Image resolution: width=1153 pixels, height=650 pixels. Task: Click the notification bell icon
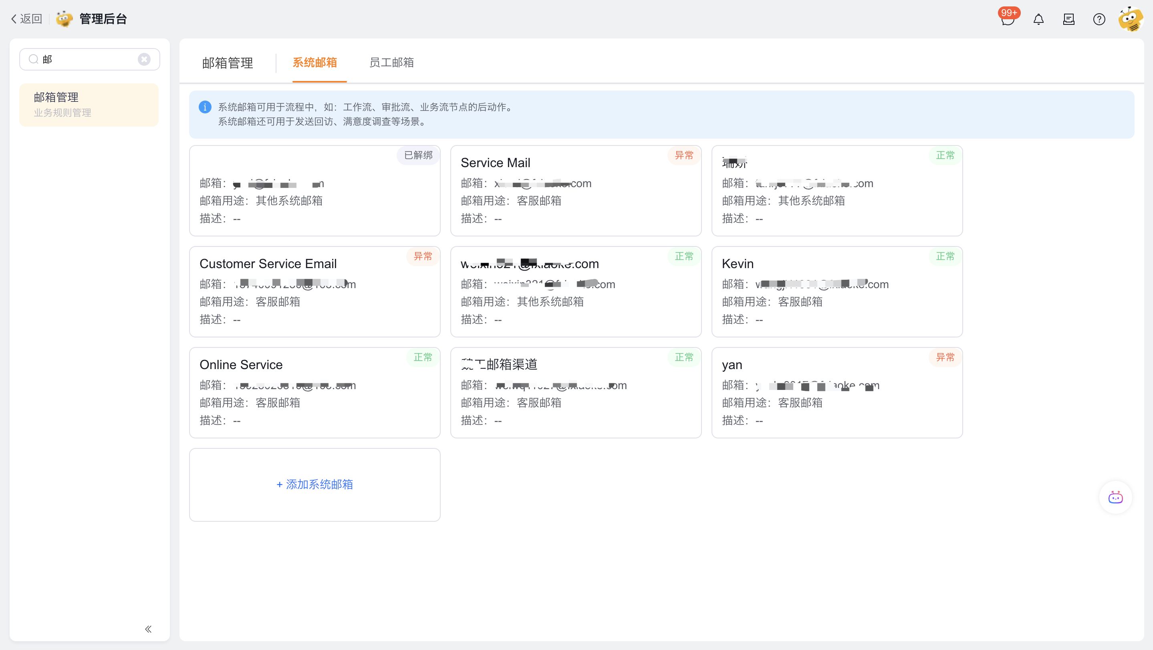tap(1038, 19)
